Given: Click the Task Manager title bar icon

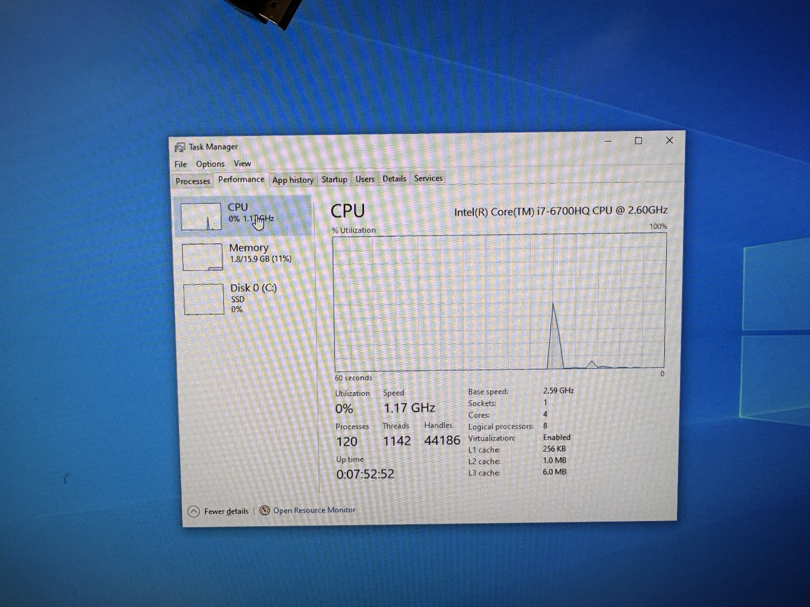Looking at the screenshot, I should point(180,147).
